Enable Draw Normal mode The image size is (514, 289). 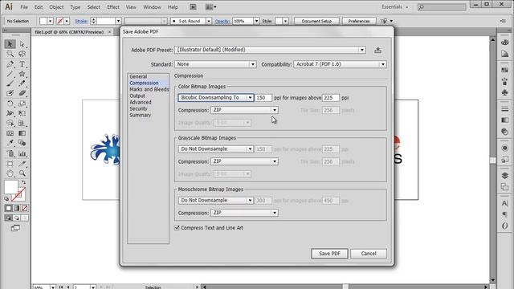click(x=9, y=218)
